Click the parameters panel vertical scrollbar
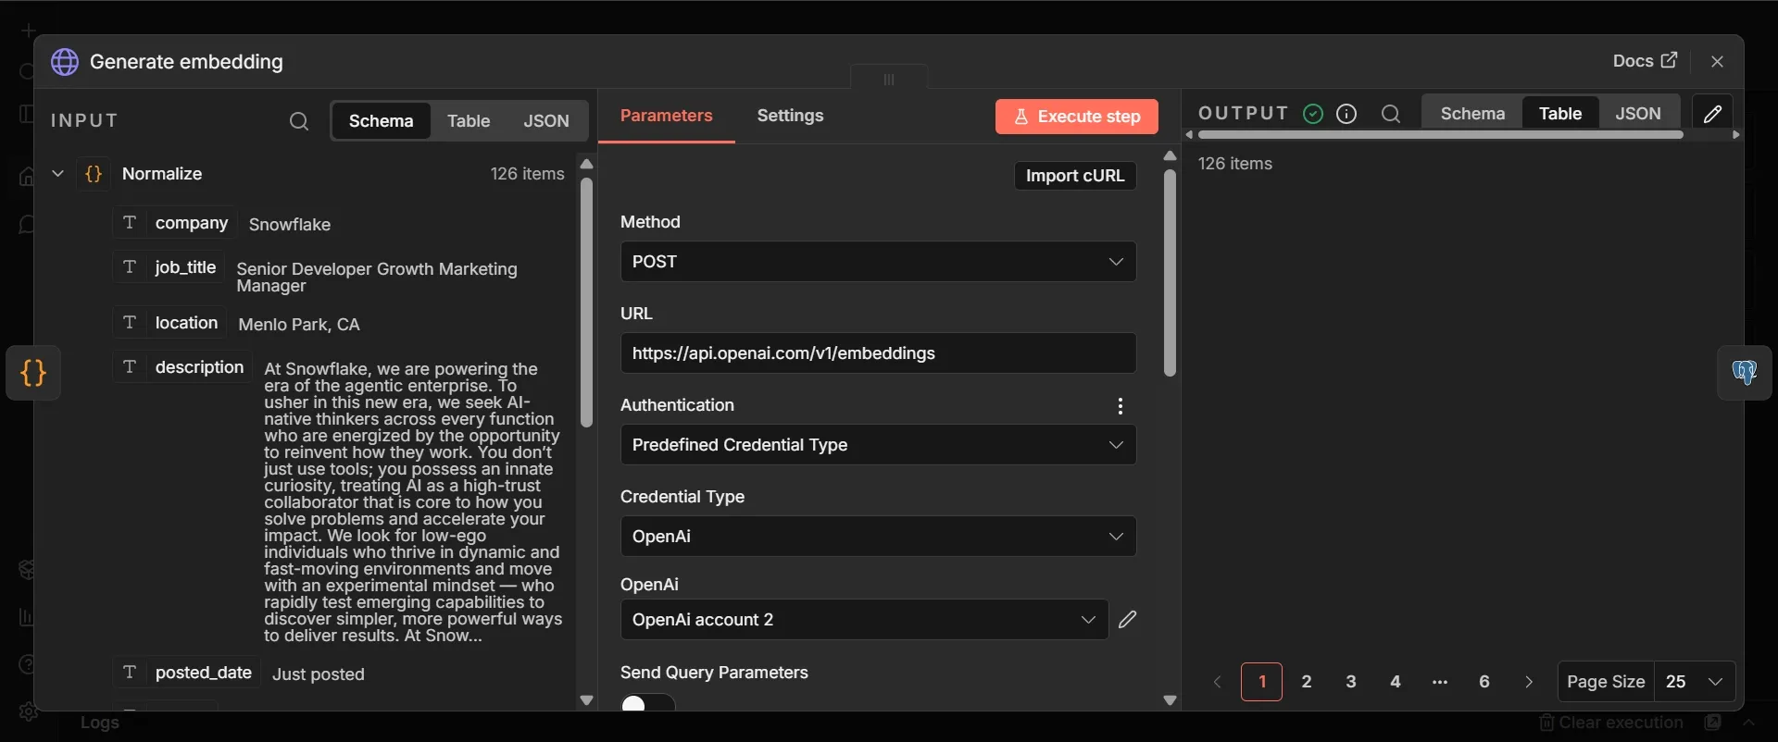Viewport: 1778px width, 742px height. click(1170, 273)
